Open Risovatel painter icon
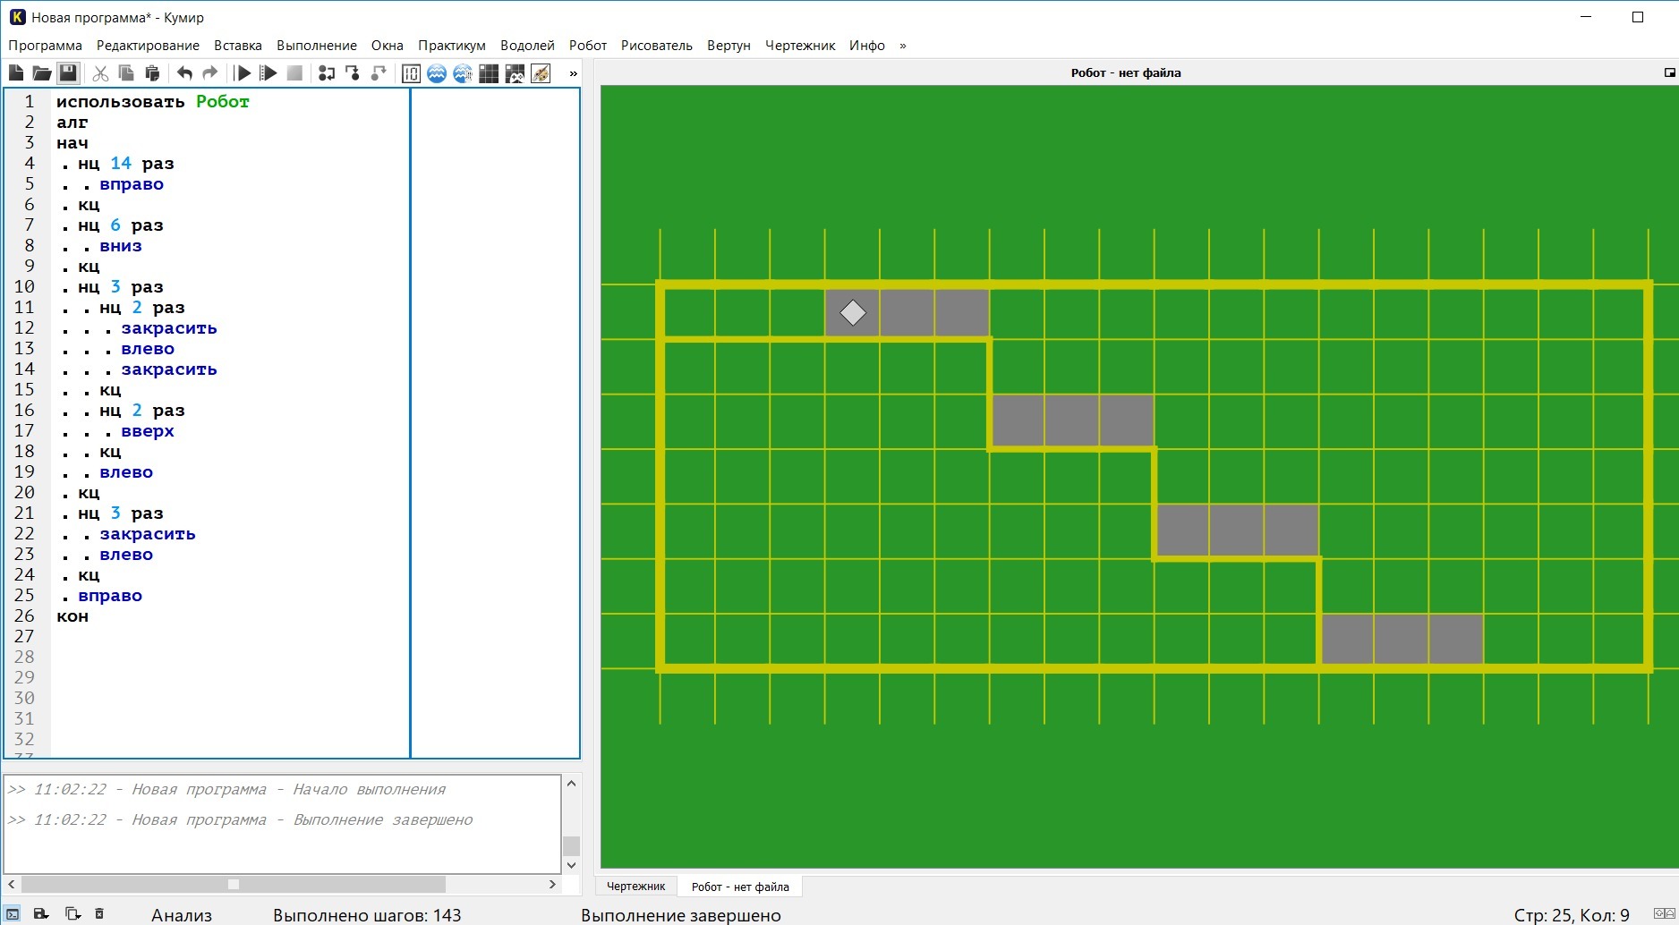Image resolution: width=1679 pixels, height=925 pixels. coord(541,73)
